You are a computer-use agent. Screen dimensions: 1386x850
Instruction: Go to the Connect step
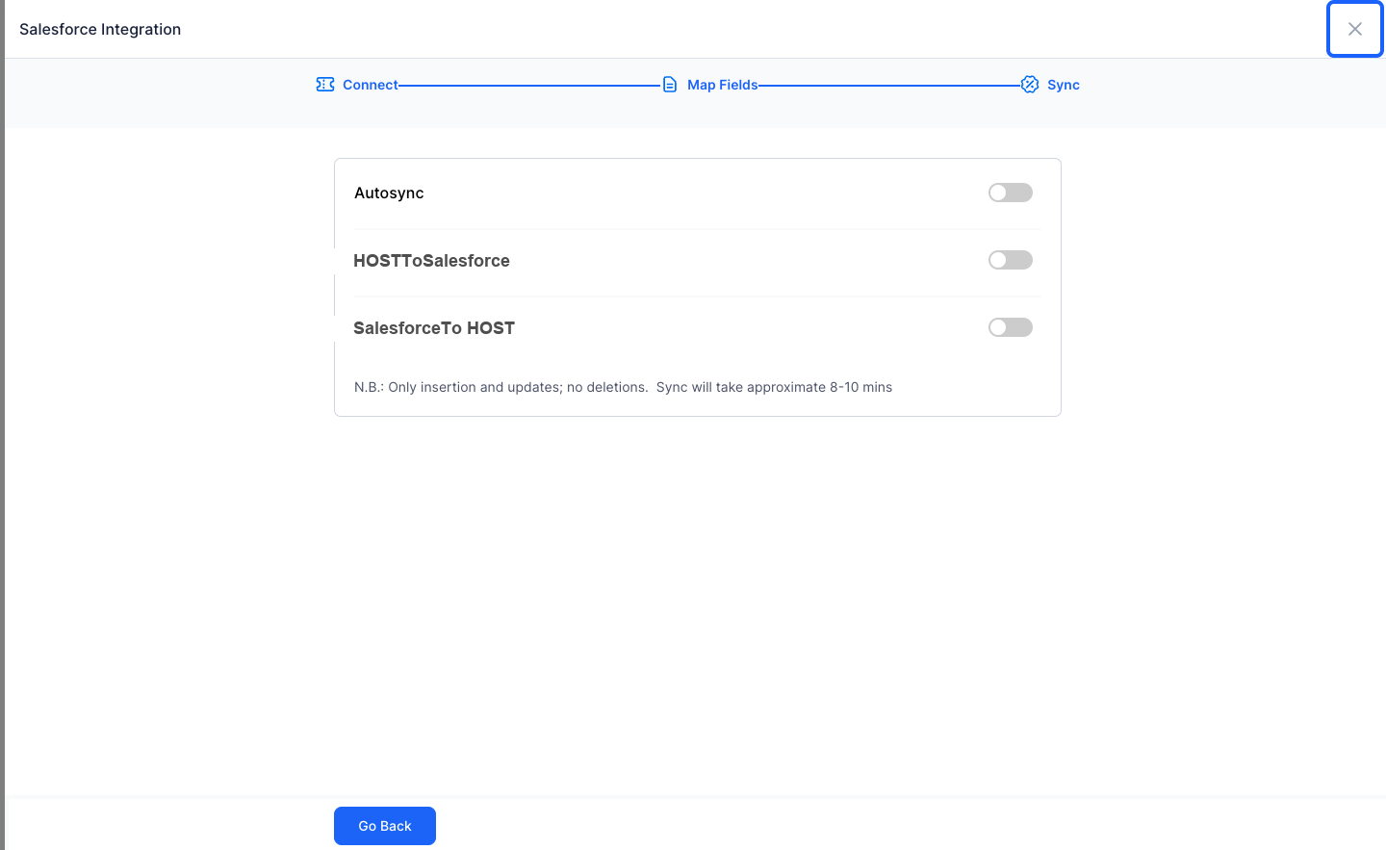point(371,85)
